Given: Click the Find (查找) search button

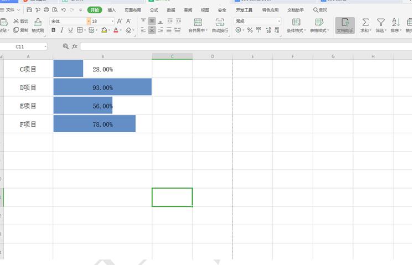Looking at the screenshot, I should (x=320, y=10).
